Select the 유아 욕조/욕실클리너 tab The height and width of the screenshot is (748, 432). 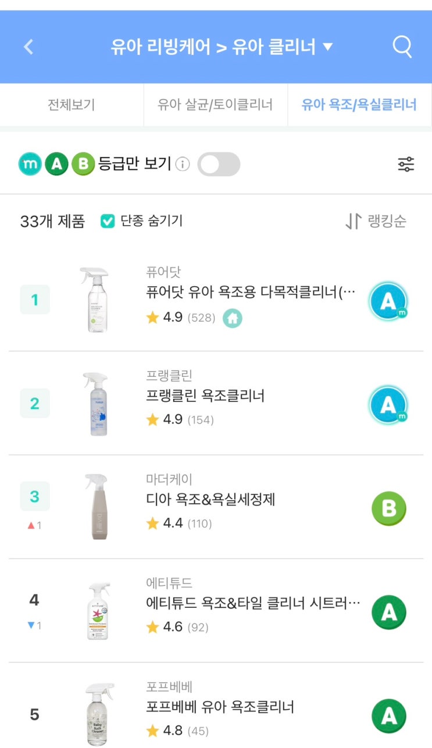359,105
